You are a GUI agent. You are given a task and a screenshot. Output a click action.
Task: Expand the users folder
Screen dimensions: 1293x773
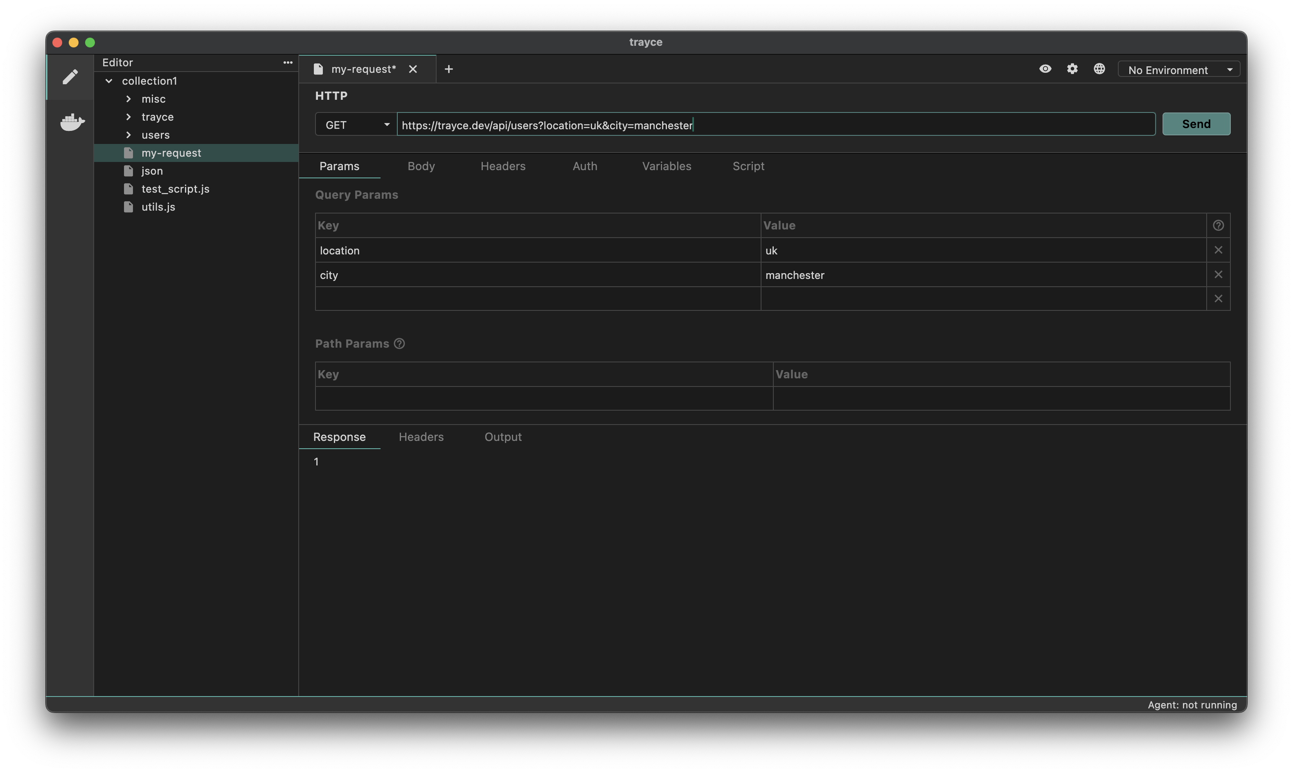click(128, 135)
